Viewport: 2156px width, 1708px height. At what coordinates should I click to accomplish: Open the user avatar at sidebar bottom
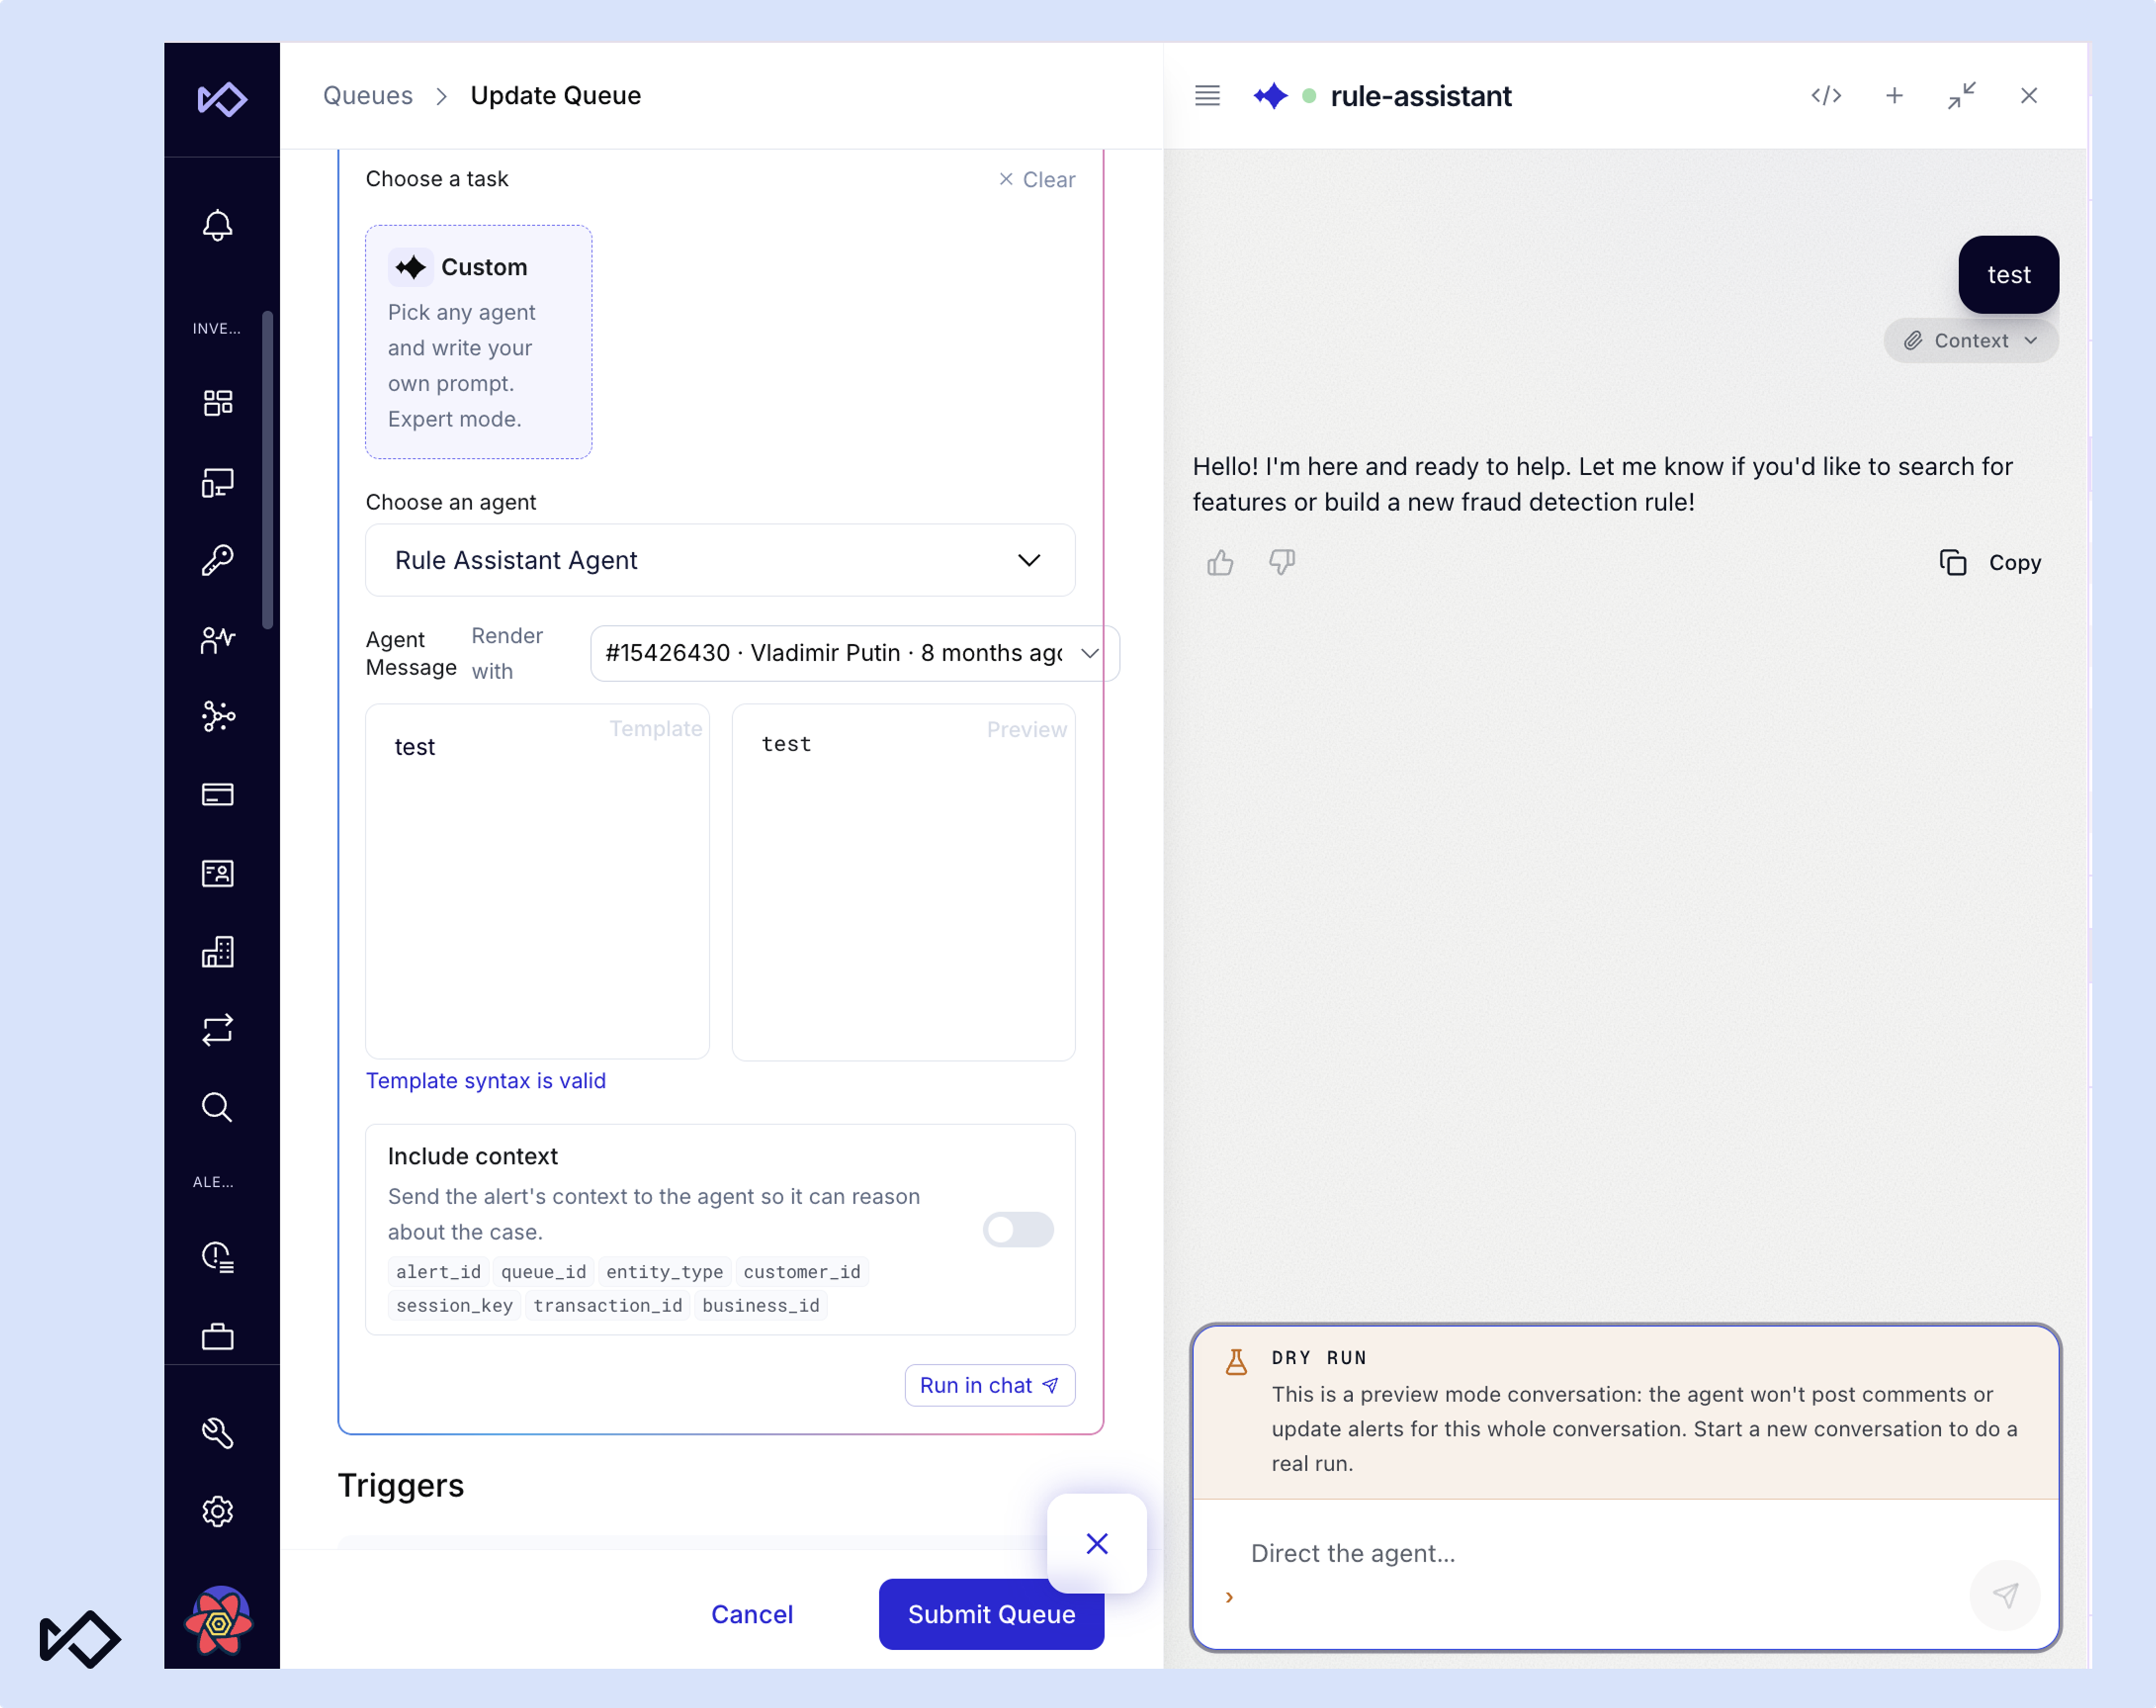tap(219, 1622)
